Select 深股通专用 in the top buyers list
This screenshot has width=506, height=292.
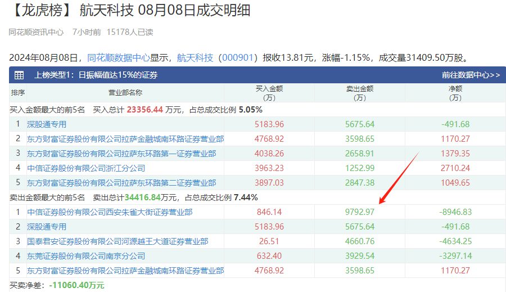47,124
